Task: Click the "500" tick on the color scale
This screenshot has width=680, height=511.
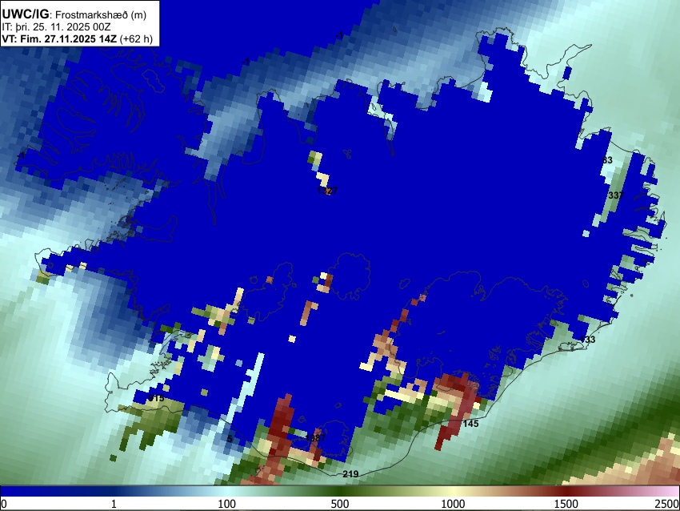Action: click(340, 504)
